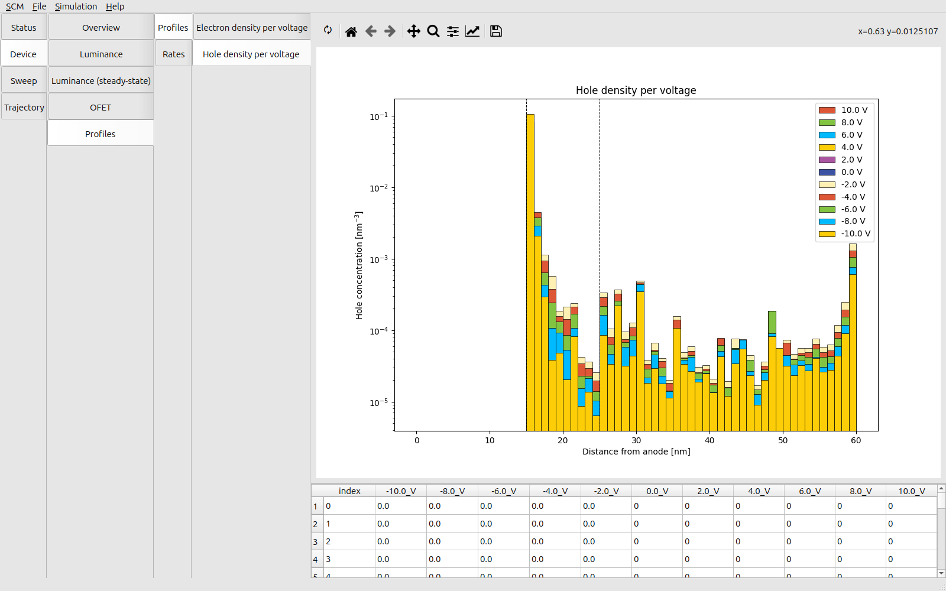This screenshot has width=946, height=591.
Task: Select the Luminance (steady-state) tab
Action: pos(101,81)
